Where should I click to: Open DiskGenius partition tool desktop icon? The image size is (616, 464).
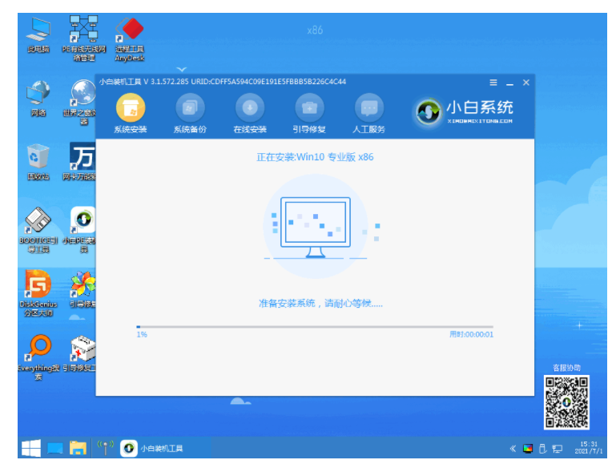(38, 287)
